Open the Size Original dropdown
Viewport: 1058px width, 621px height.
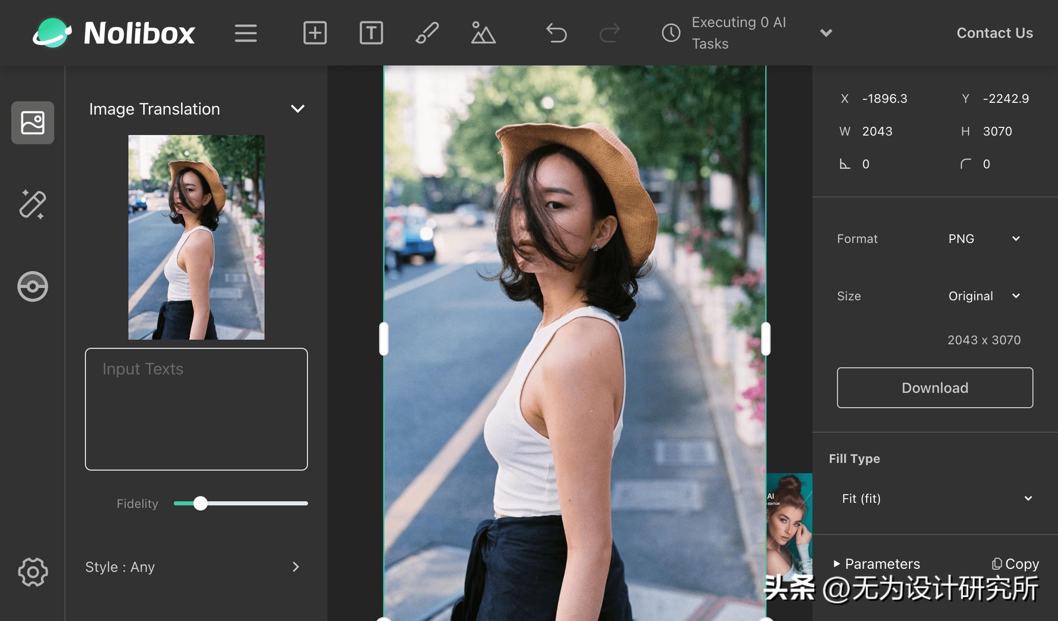tap(984, 296)
